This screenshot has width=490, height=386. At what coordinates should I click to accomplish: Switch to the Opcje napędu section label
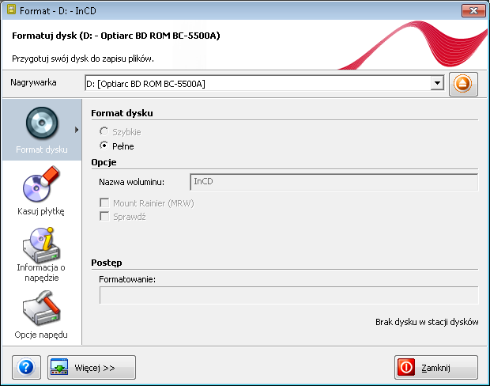point(41,335)
